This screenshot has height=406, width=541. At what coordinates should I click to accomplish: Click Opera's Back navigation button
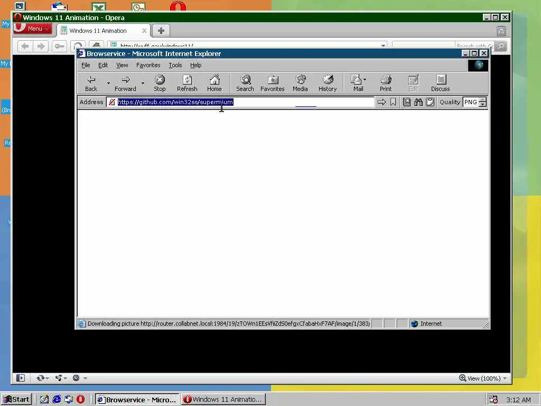[25, 46]
